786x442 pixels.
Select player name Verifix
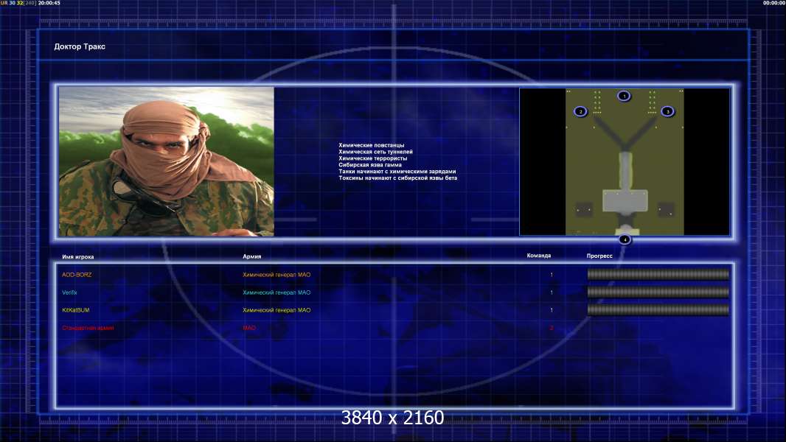(x=69, y=292)
